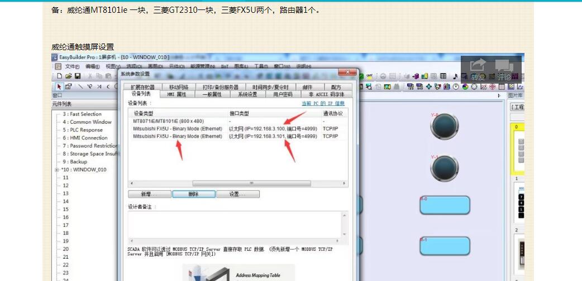This screenshot has width=582, height=281.
Task: Select the arrow pointer tool
Action: coord(59,86)
